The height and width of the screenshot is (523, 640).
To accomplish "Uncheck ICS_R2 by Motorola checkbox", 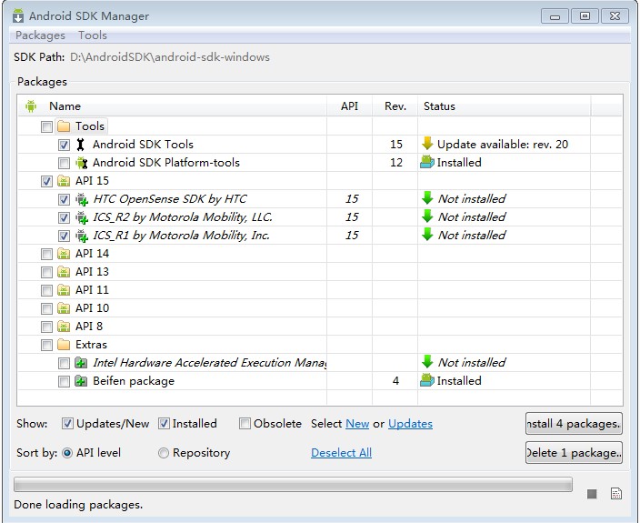I will click(64, 217).
